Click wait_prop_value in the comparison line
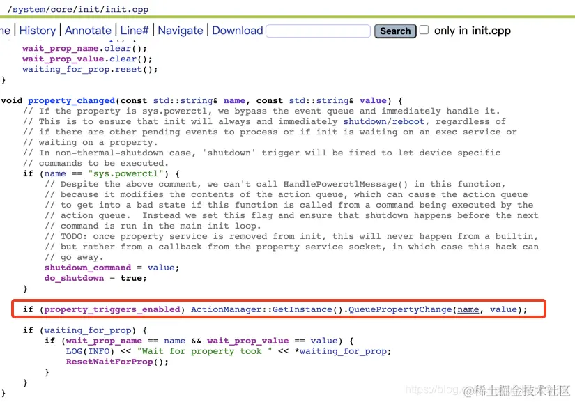This screenshot has height=402, width=575. [x=247, y=341]
